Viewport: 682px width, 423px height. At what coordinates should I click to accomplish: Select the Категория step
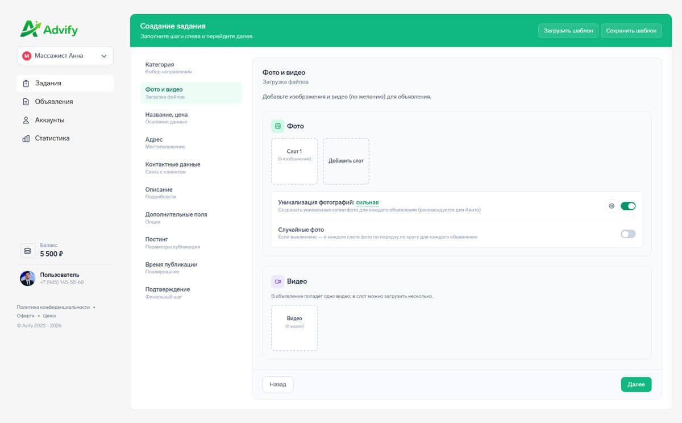(x=192, y=68)
